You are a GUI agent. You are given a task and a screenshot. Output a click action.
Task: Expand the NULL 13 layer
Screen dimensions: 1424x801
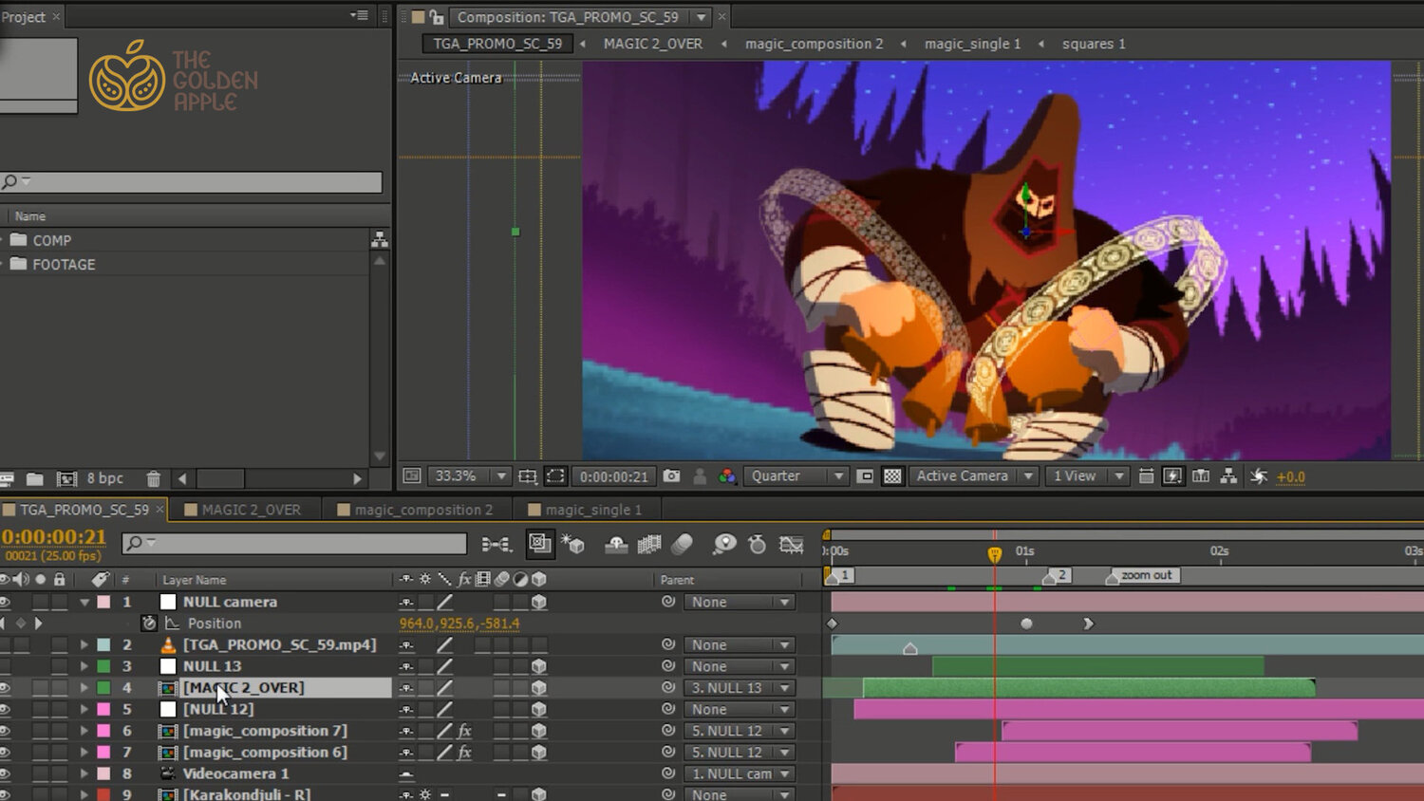click(x=84, y=666)
